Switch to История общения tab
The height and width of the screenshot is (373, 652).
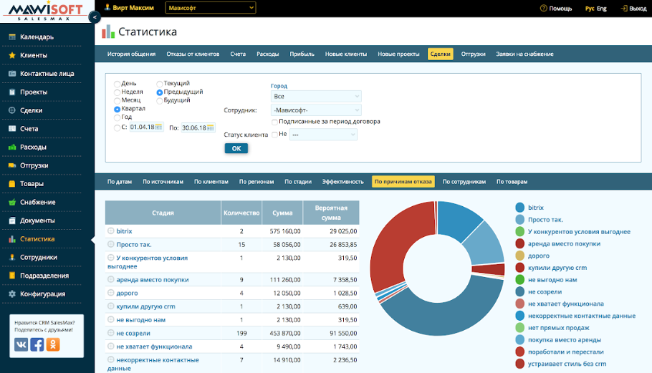point(131,54)
